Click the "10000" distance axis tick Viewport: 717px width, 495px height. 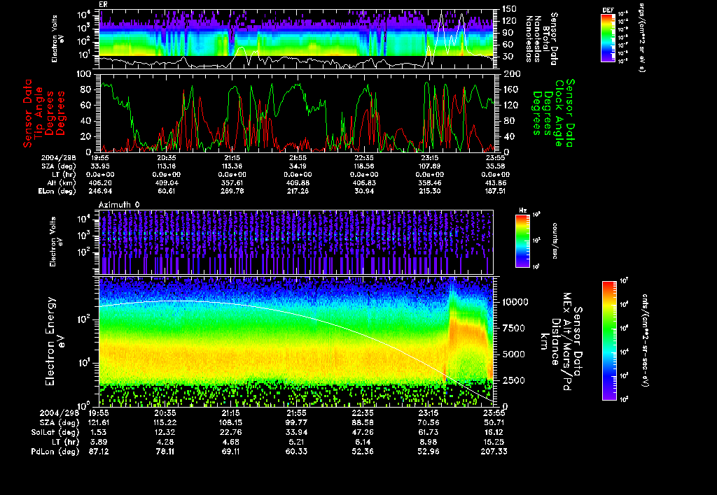[x=515, y=302]
